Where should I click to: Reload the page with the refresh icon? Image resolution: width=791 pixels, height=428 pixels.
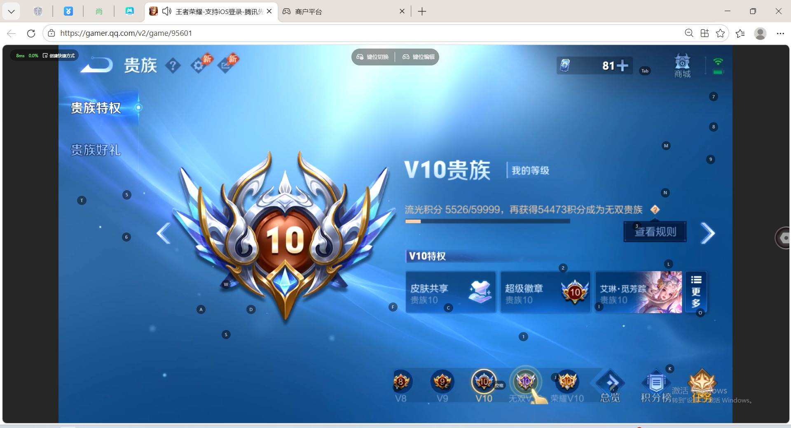pos(31,33)
